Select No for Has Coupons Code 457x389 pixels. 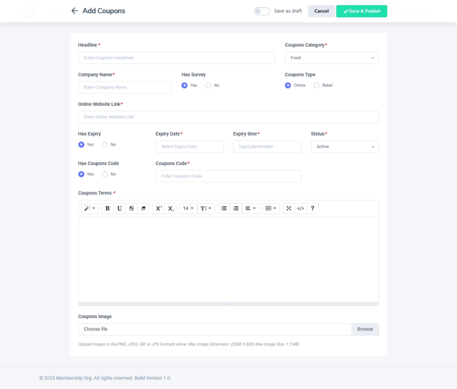click(x=105, y=174)
